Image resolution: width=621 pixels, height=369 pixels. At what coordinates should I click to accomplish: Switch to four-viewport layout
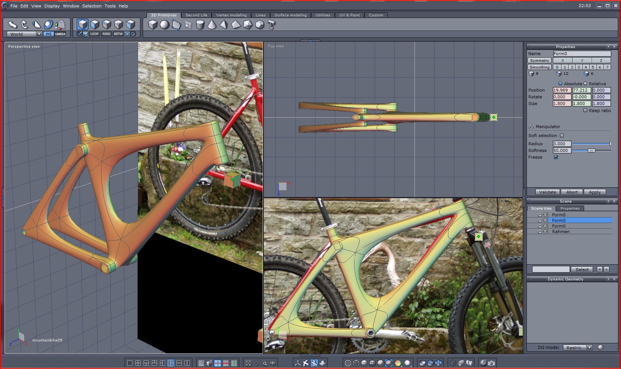tap(138, 363)
